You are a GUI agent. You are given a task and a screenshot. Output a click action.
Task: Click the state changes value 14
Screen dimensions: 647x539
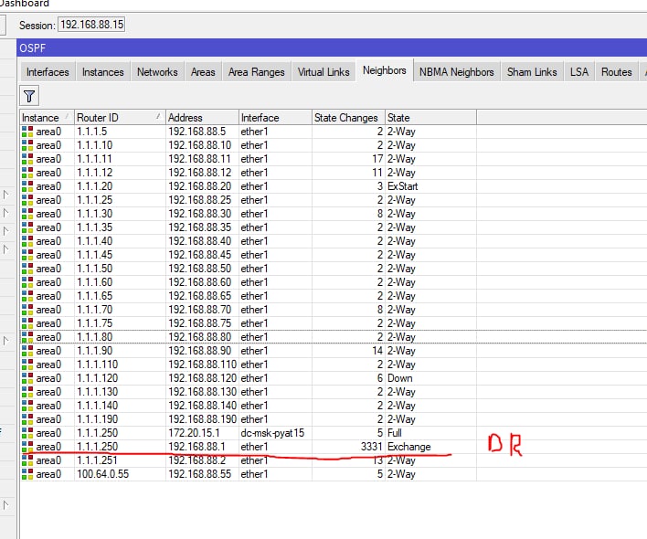[377, 351]
